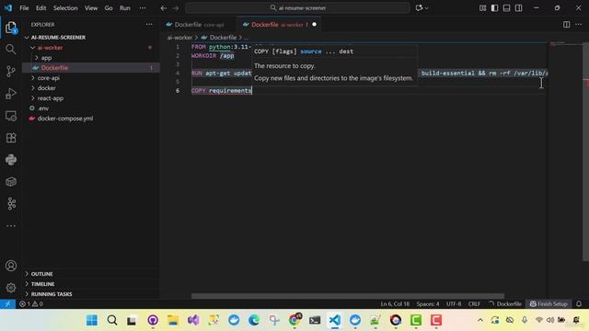Go back in navigation history
This screenshot has height=331, width=589.
click(164, 8)
